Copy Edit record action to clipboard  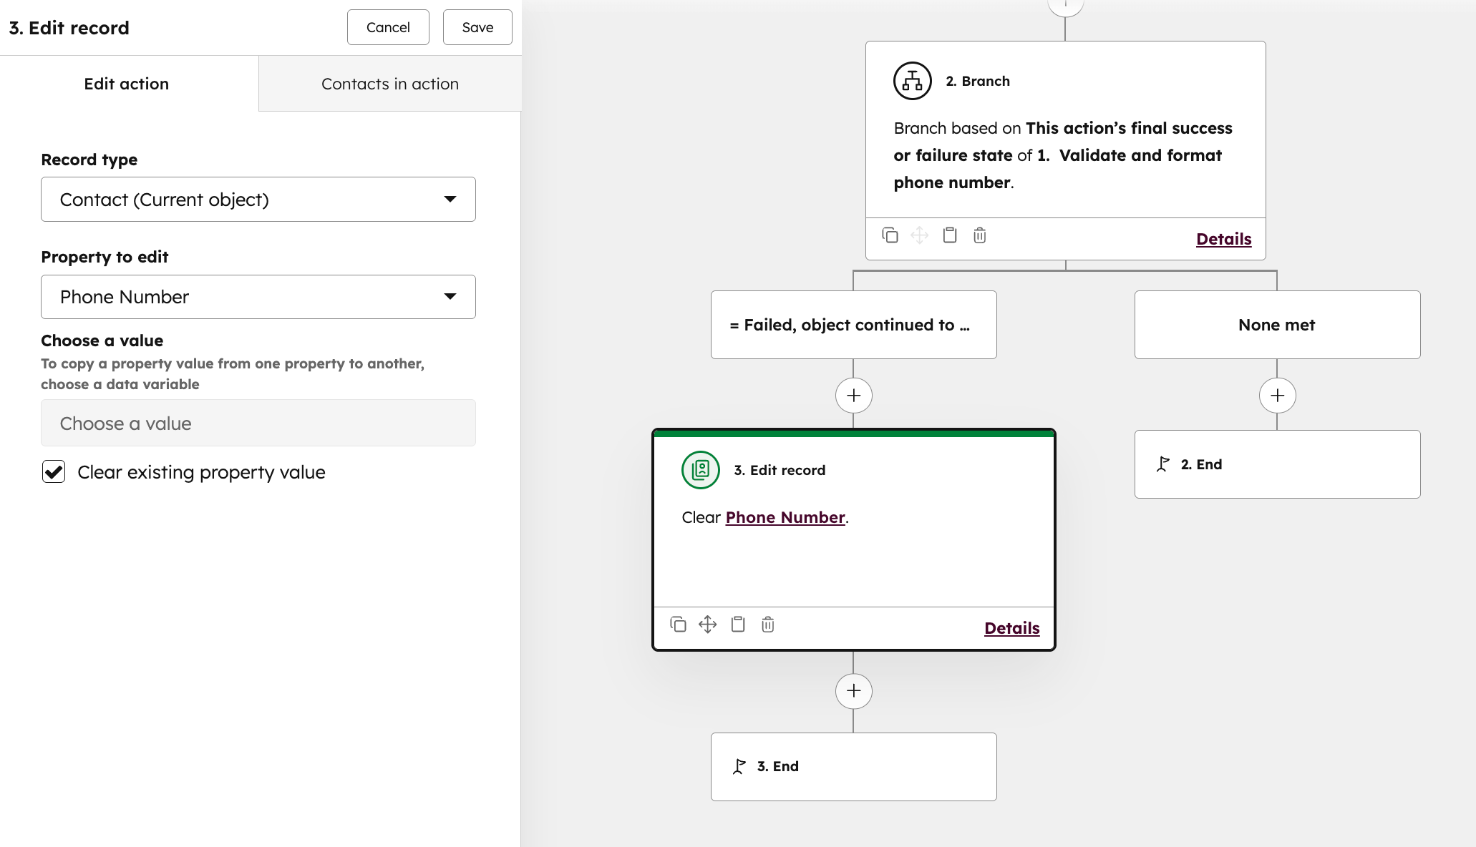pyautogui.click(x=738, y=625)
